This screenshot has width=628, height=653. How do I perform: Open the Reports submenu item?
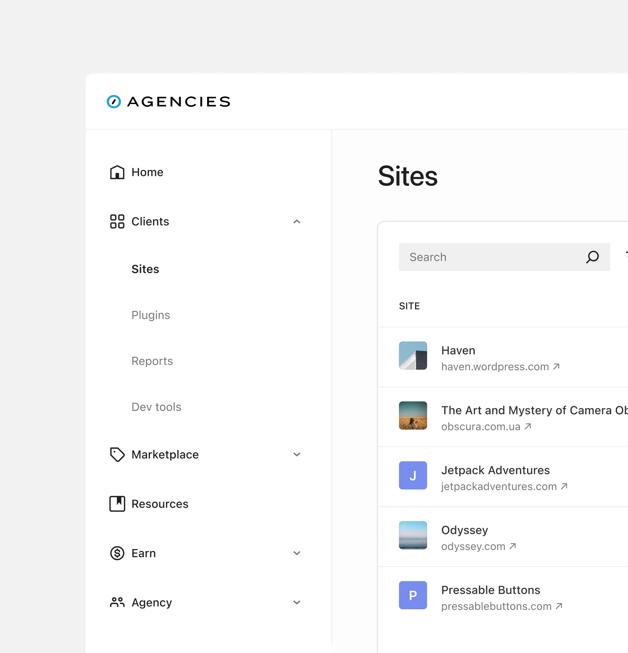coord(152,361)
